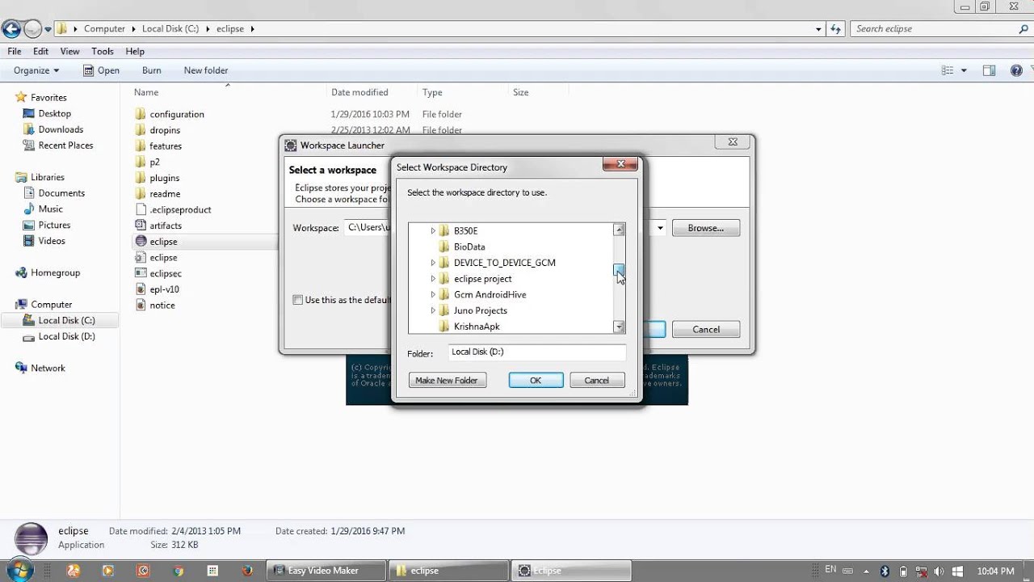Image resolution: width=1034 pixels, height=582 pixels.
Task: Open the Explorer help question-mark icon
Action: [x=1016, y=70]
